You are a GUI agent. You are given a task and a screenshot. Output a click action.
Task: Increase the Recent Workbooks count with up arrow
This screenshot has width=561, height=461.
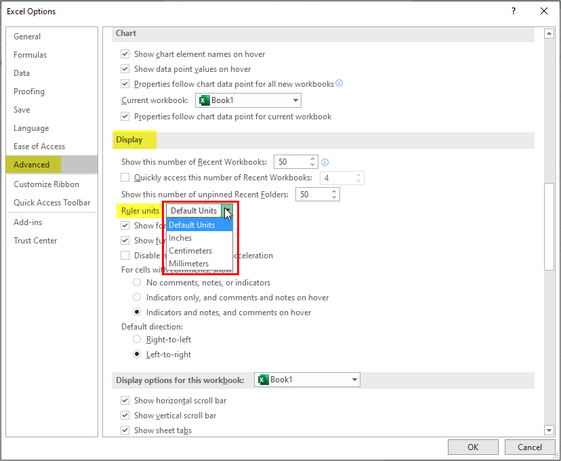click(312, 159)
